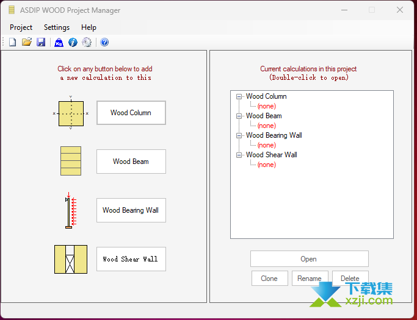Click the New project toolbar icon

(x=12, y=42)
